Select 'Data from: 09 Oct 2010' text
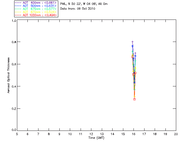This screenshot has height=145, width=181. click(x=78, y=9)
